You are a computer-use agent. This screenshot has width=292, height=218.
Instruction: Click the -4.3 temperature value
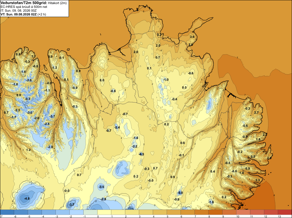[141, 154]
